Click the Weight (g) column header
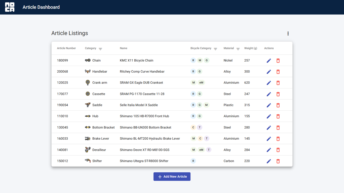Viewport: 344px width, 193px height. point(251,48)
